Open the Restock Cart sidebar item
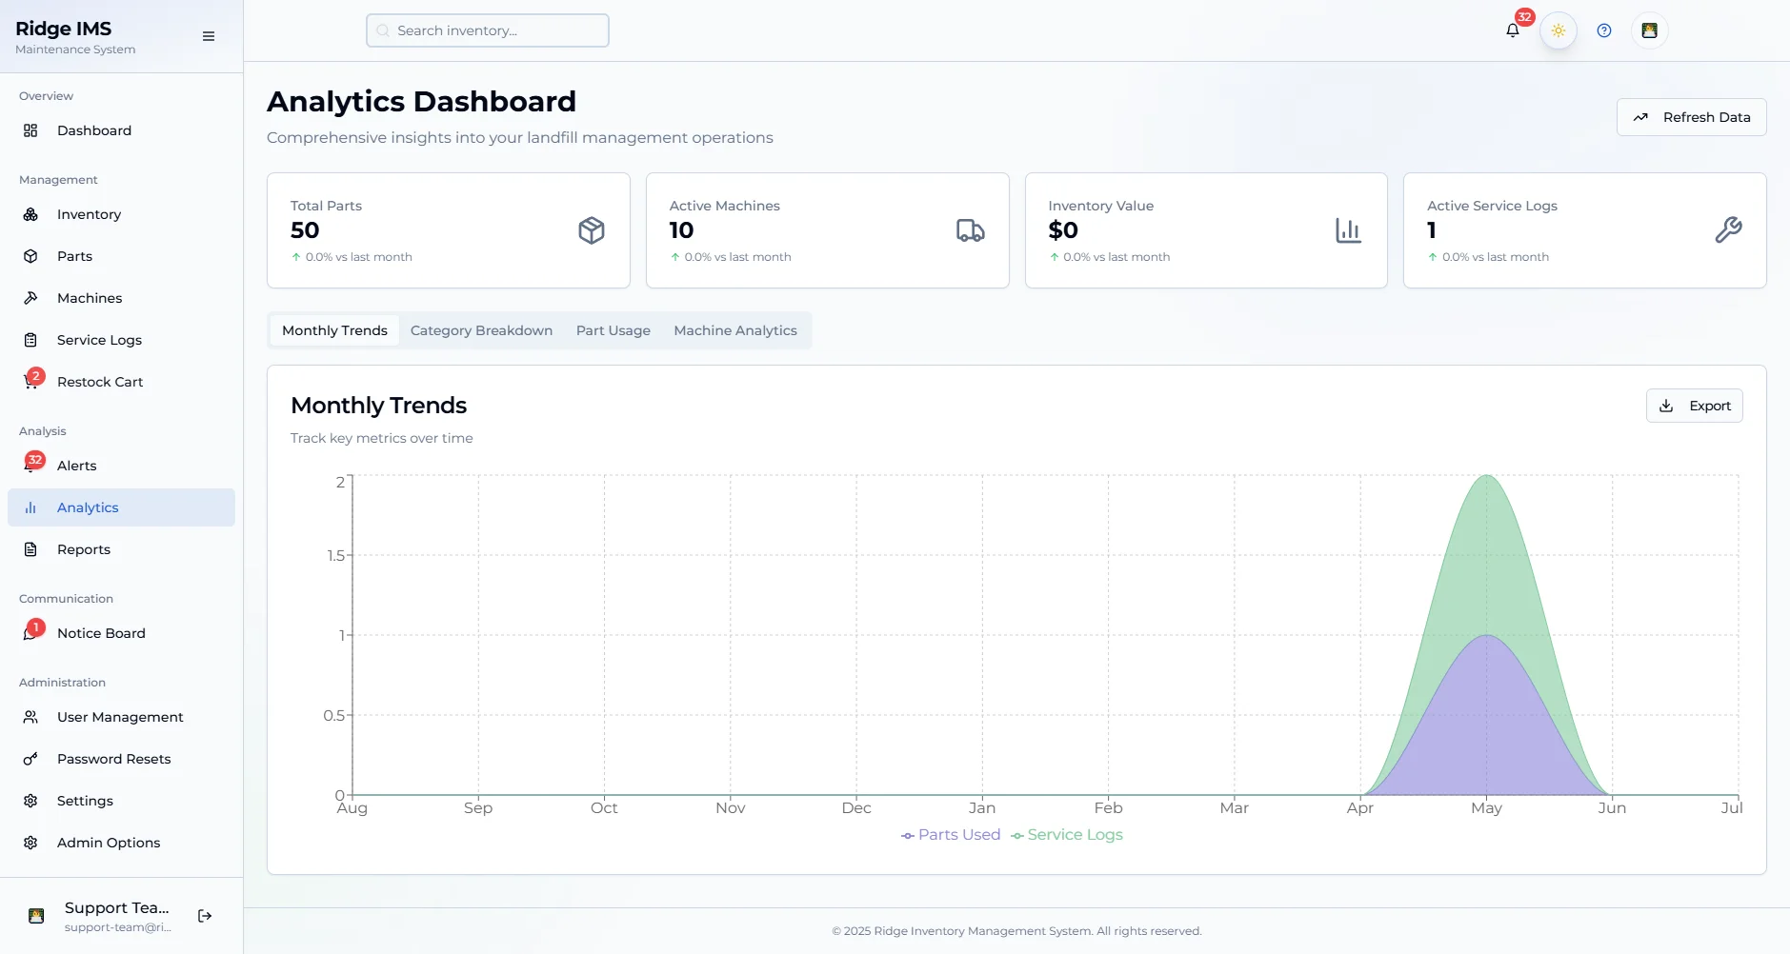1790x954 pixels. [x=100, y=382]
